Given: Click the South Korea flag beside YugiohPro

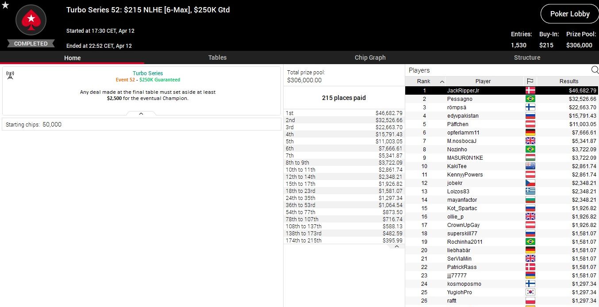Looking at the screenshot, I should [x=530, y=292].
